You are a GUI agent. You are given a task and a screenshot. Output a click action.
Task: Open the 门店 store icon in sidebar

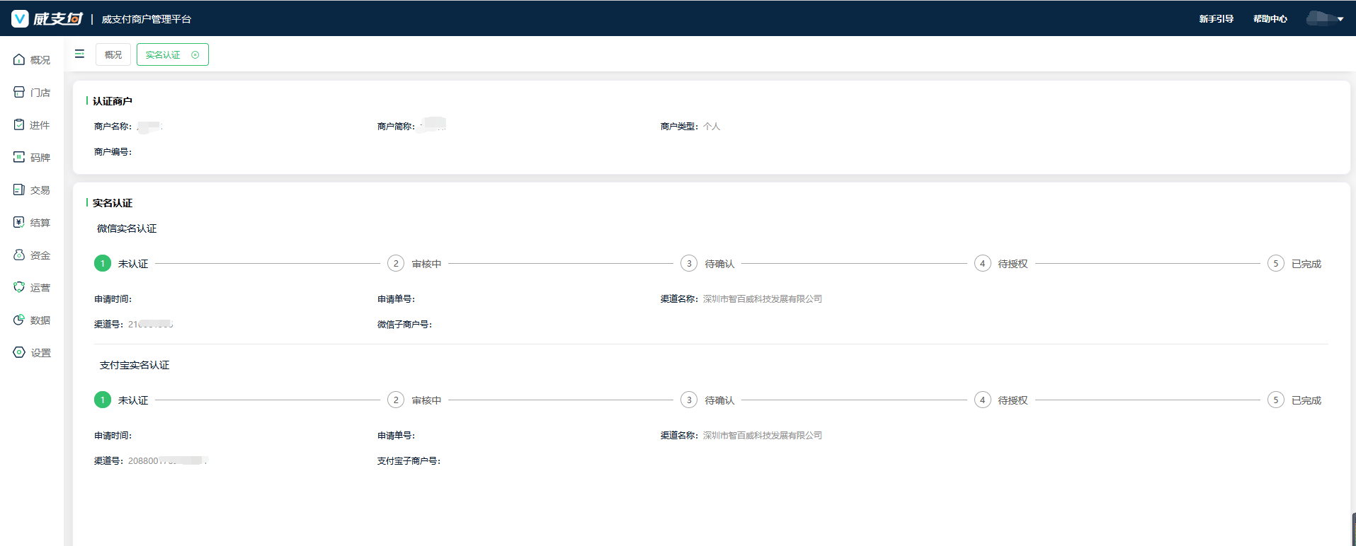19,93
